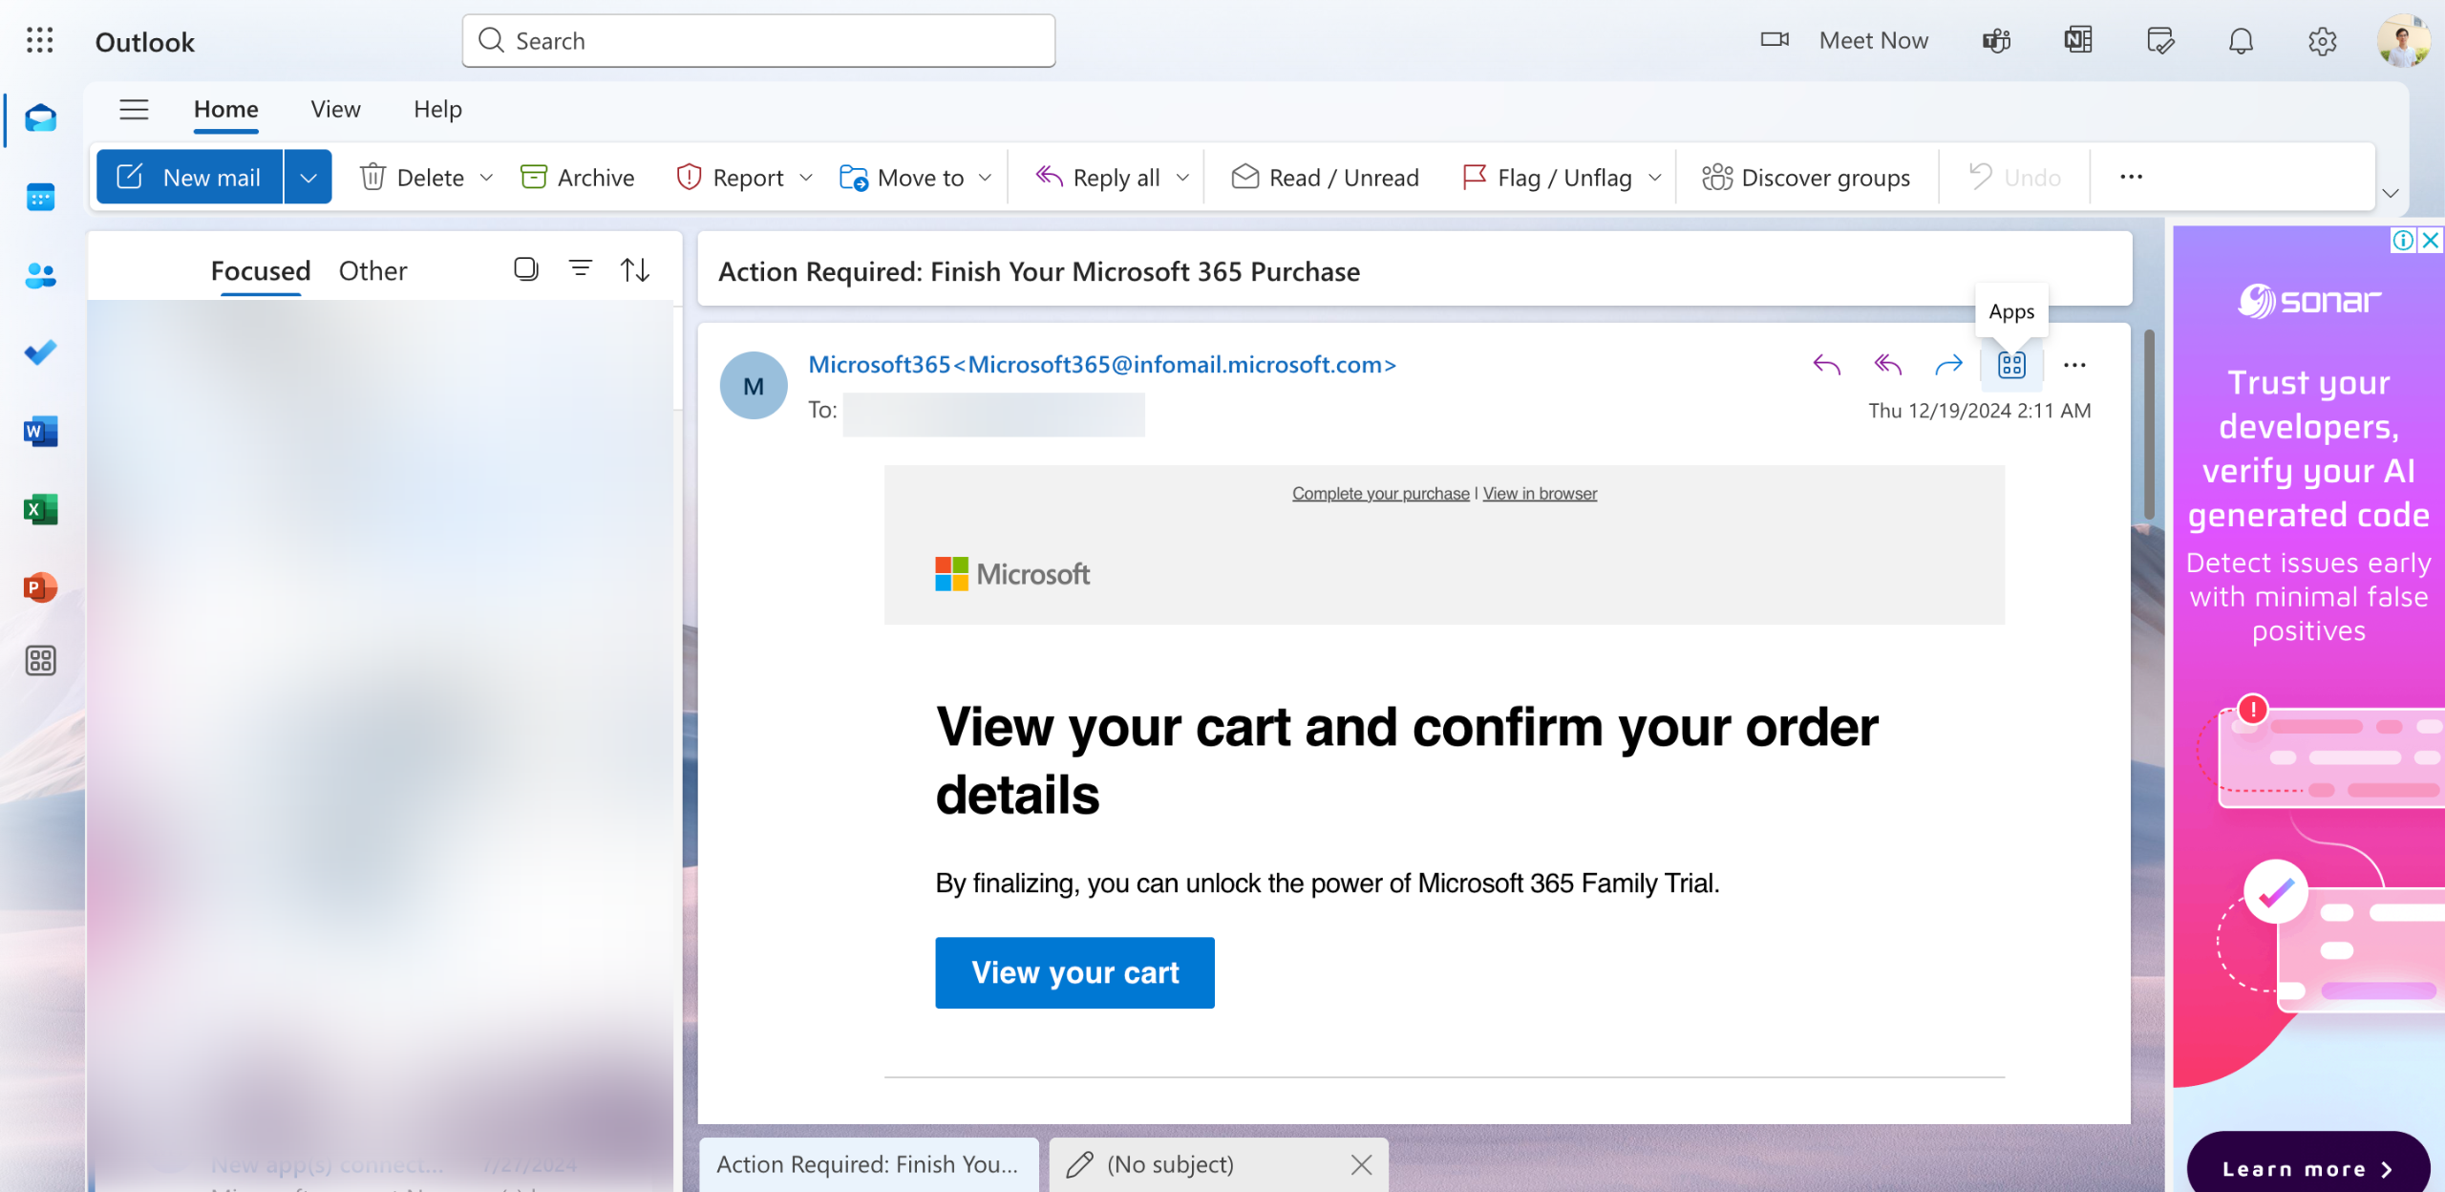The width and height of the screenshot is (2445, 1192).
Task: Switch to the View ribbon tab
Action: pyautogui.click(x=335, y=109)
